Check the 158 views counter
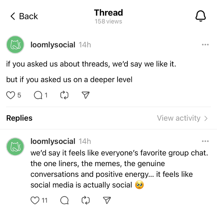 [108, 21]
